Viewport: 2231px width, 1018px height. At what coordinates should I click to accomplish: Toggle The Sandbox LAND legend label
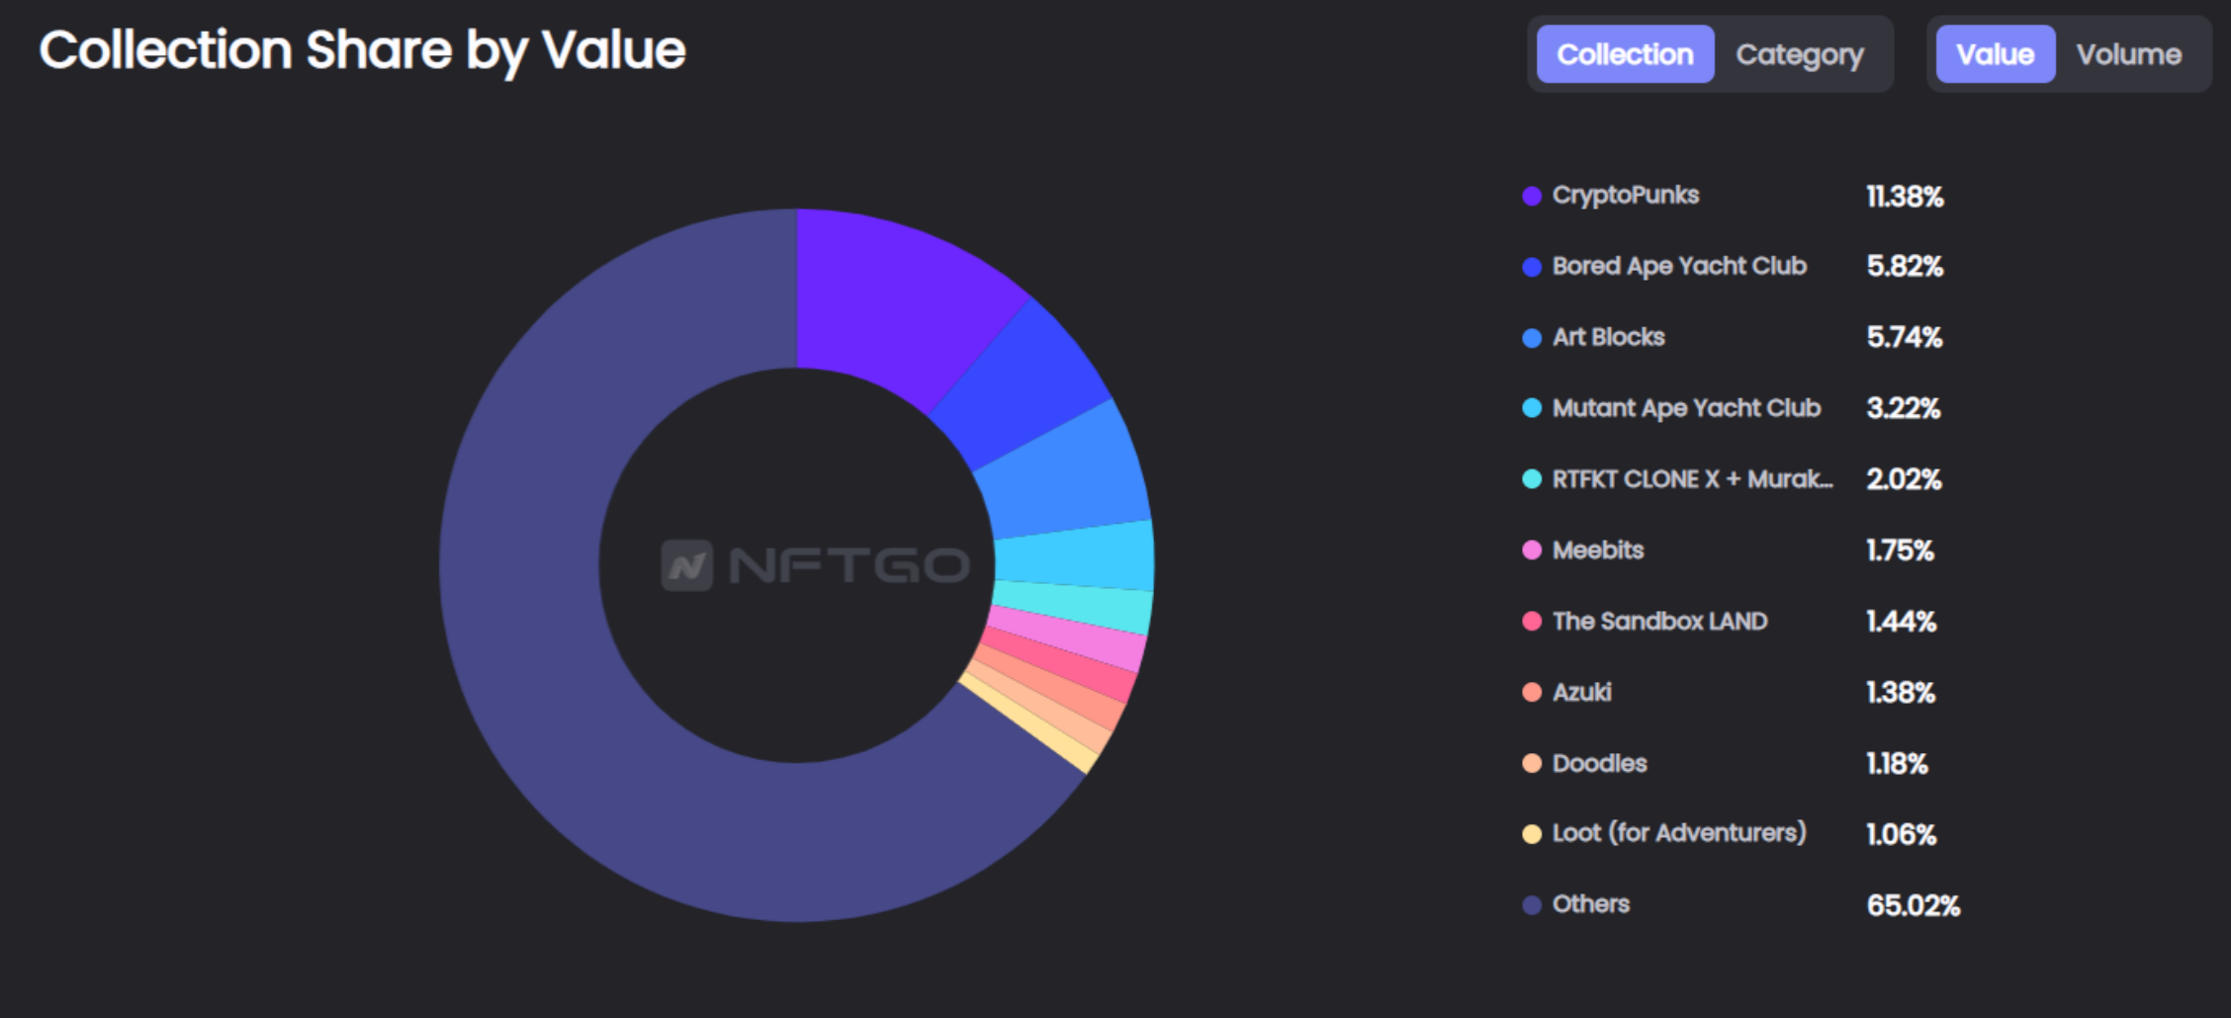point(1659,622)
